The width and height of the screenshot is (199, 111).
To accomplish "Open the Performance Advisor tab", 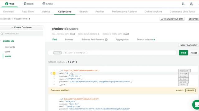I will tap(124, 12).
